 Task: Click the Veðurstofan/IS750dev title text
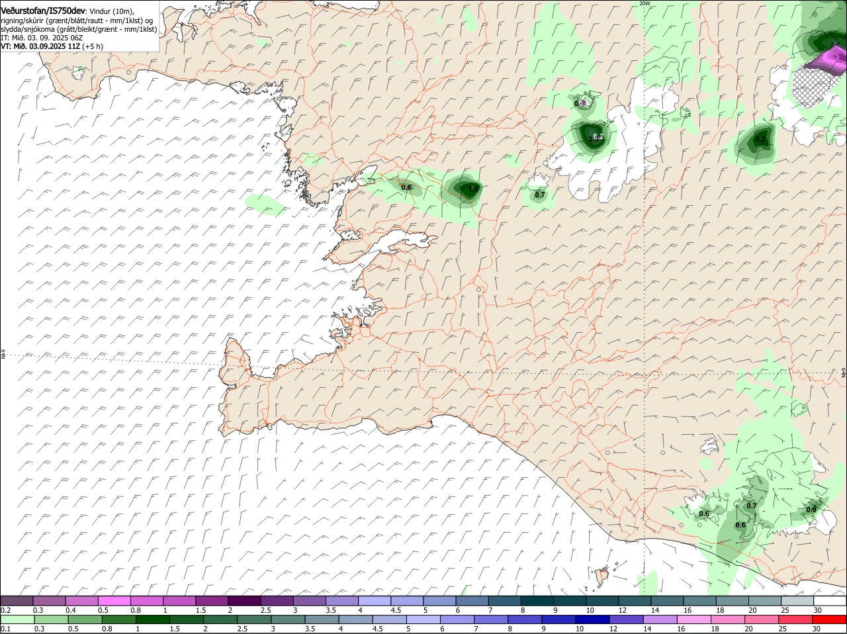tap(43, 11)
